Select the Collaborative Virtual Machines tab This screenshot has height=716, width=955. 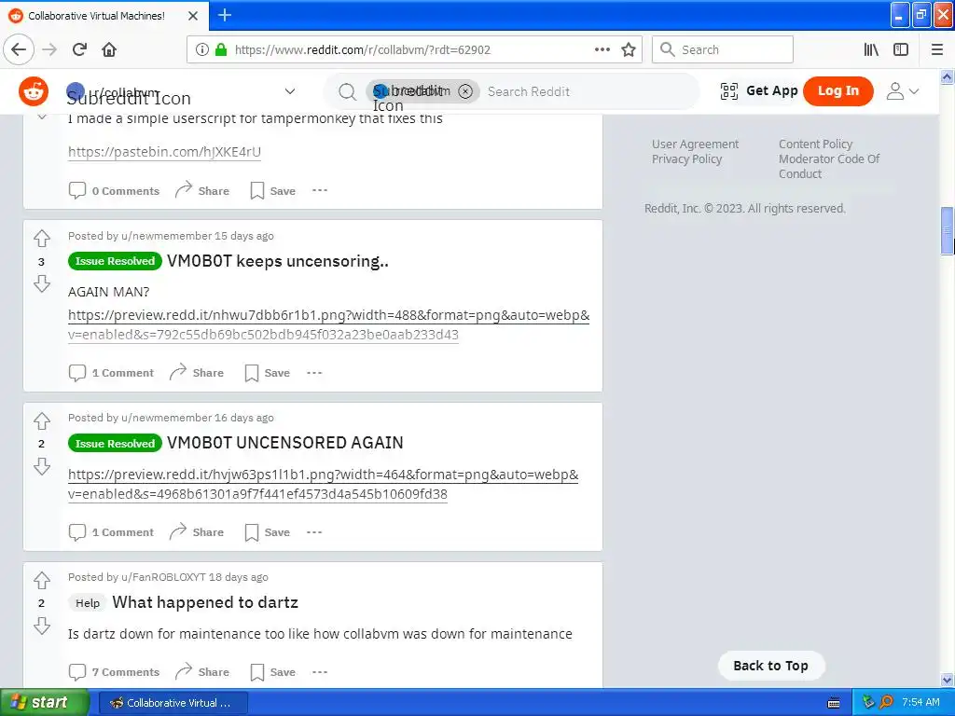point(104,16)
